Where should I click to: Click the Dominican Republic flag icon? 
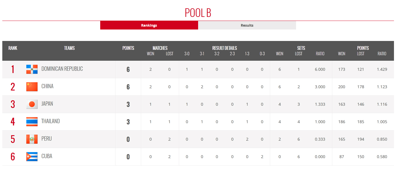point(32,69)
